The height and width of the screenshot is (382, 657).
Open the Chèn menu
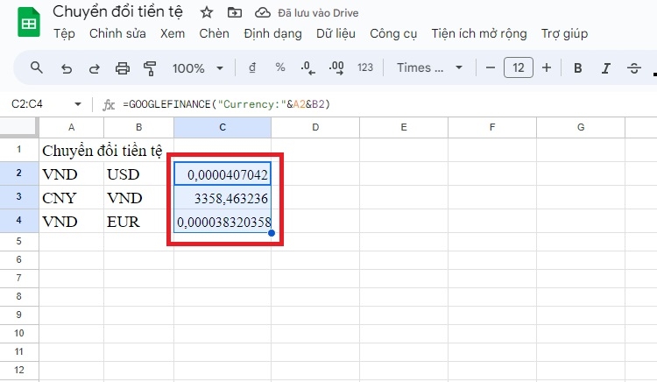pyautogui.click(x=214, y=33)
